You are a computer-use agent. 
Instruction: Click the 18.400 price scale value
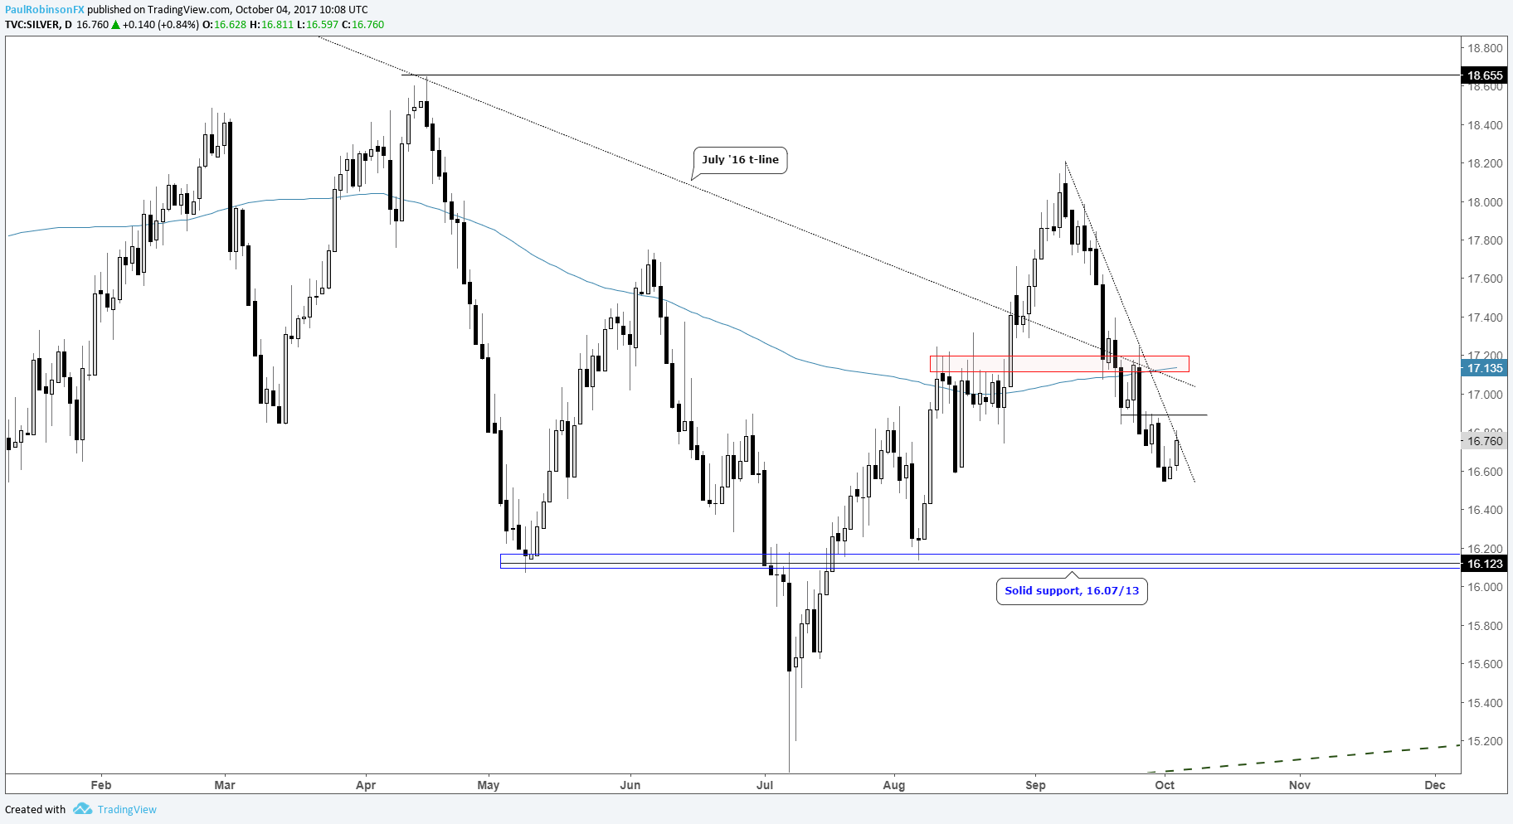coord(1485,125)
